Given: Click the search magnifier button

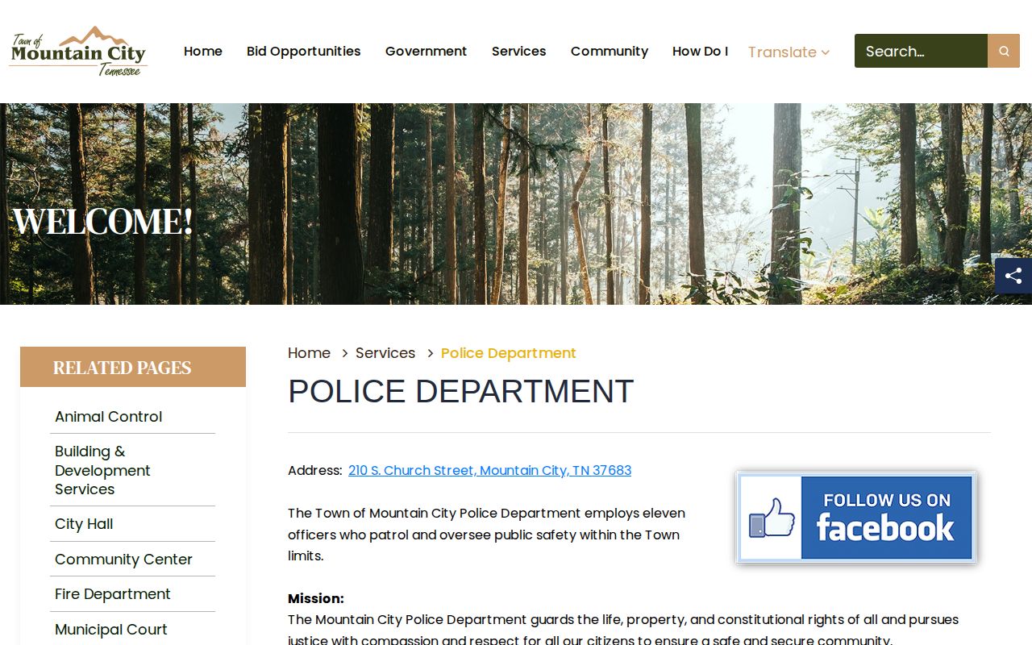Looking at the screenshot, I should pyautogui.click(x=1004, y=51).
